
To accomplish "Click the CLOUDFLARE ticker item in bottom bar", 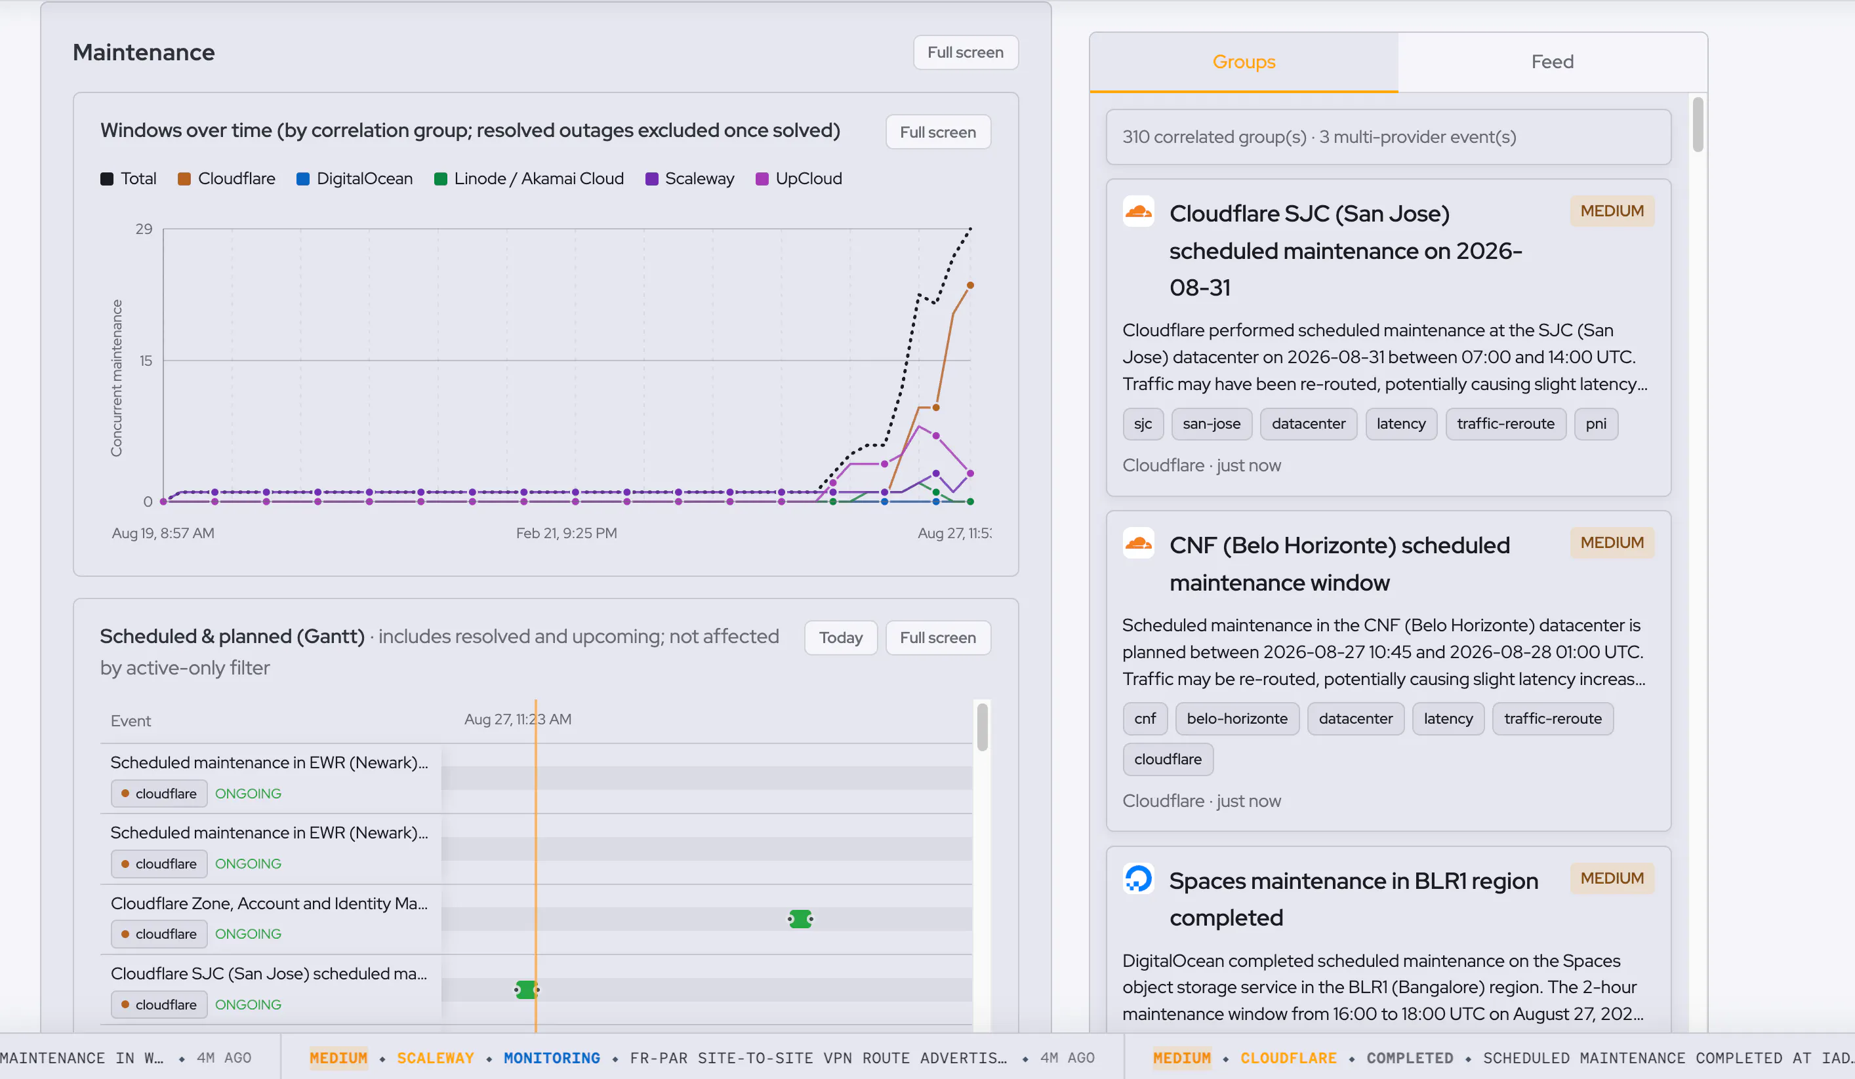I will click(x=1288, y=1057).
